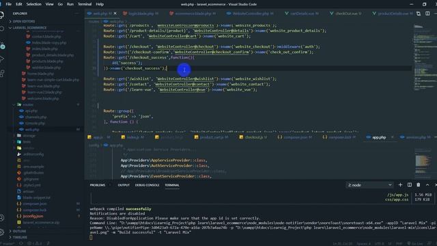Image resolution: width=437 pixels, height=246 pixels.
Task: Show the Output panel tab
Action: coord(124,185)
